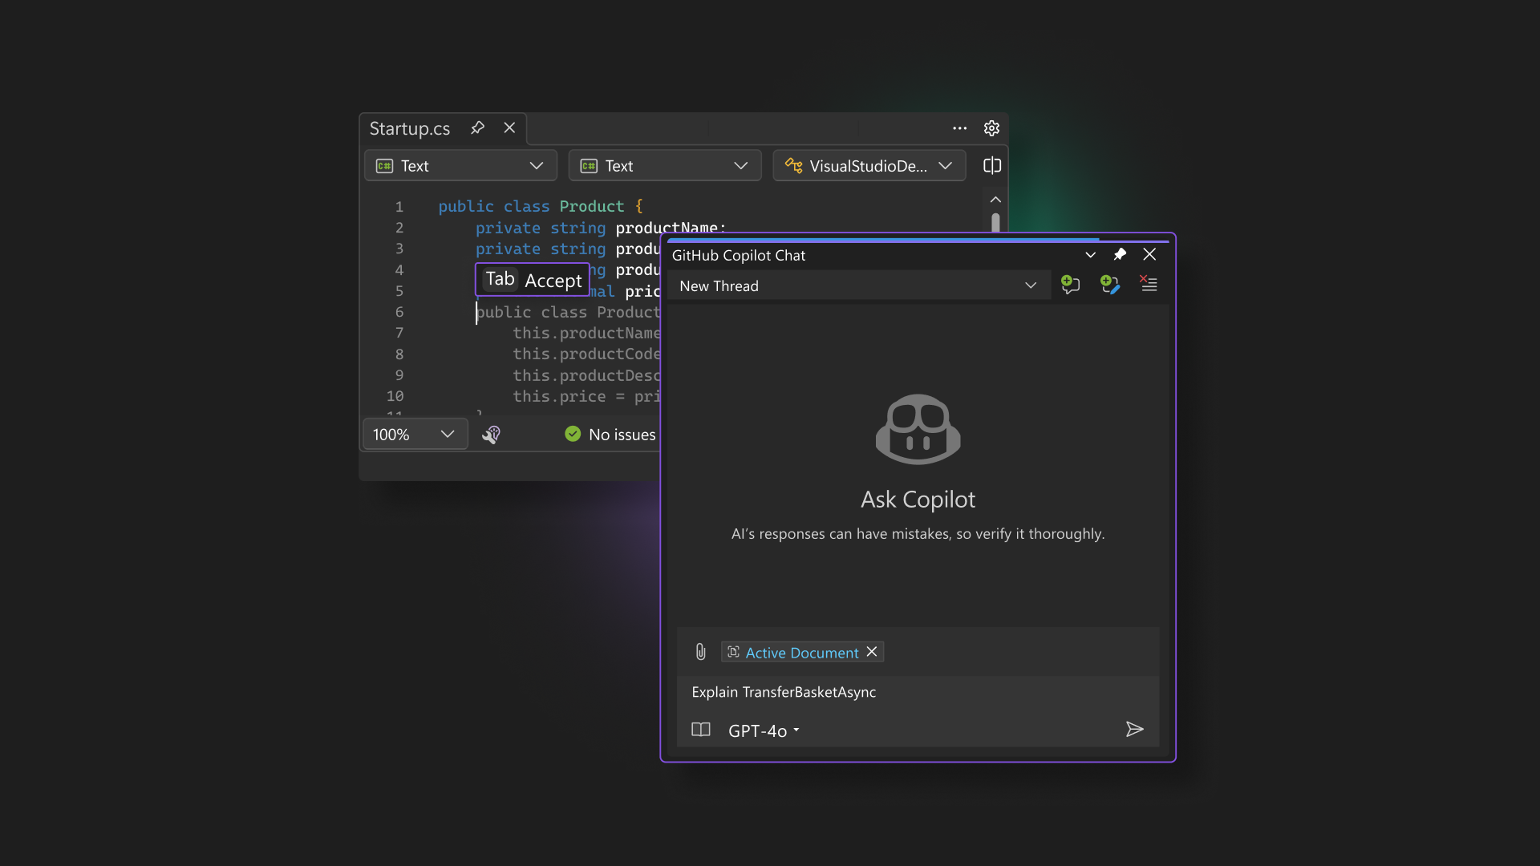Image resolution: width=1540 pixels, height=866 pixels.
Task: Attach a file with paperclip icon
Action: click(x=700, y=652)
